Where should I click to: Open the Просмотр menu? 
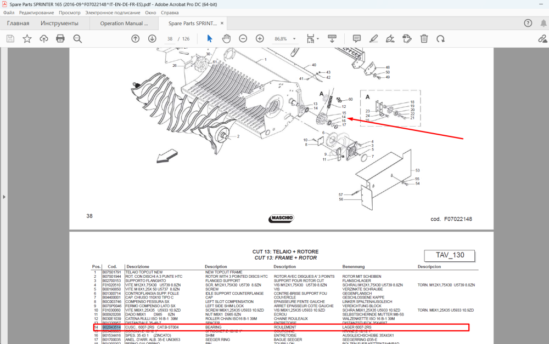(x=69, y=13)
